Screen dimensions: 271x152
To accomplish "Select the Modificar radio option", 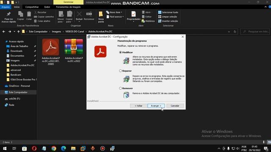I will pyautogui.click(x=120, y=52).
